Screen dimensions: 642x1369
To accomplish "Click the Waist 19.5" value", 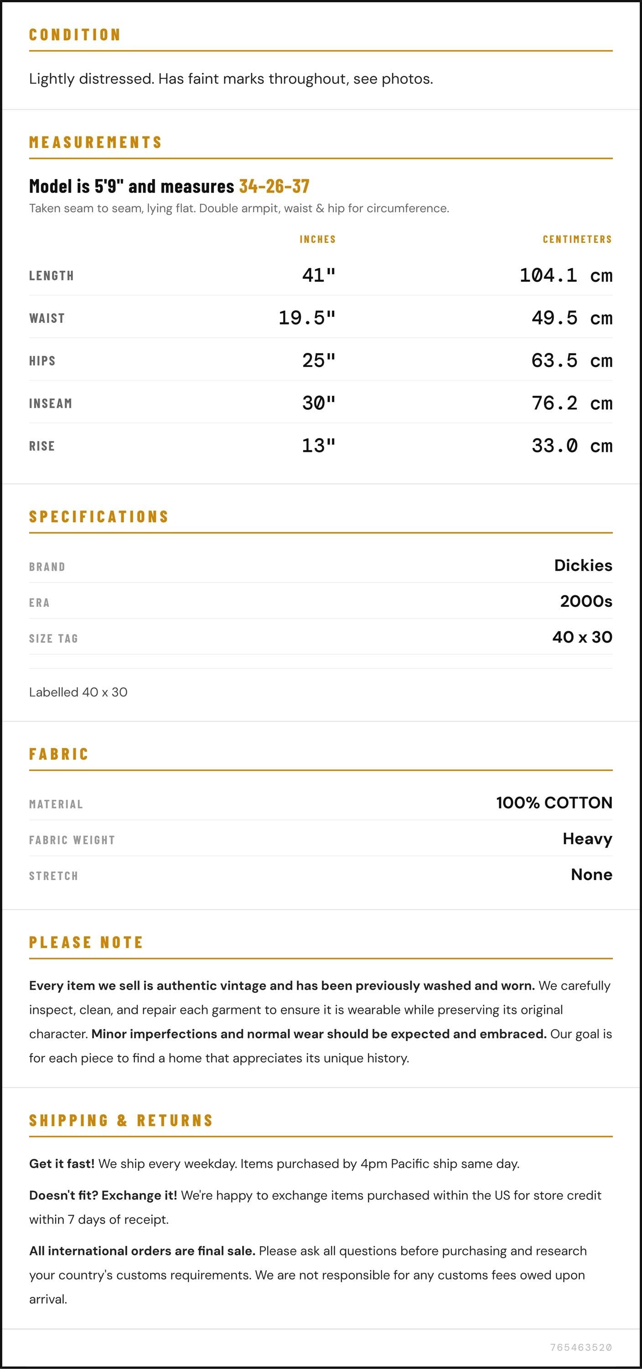I will click(x=307, y=318).
